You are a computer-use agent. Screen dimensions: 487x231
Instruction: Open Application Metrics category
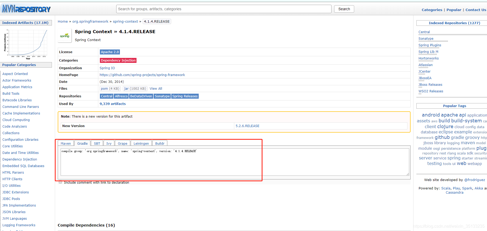point(17,87)
